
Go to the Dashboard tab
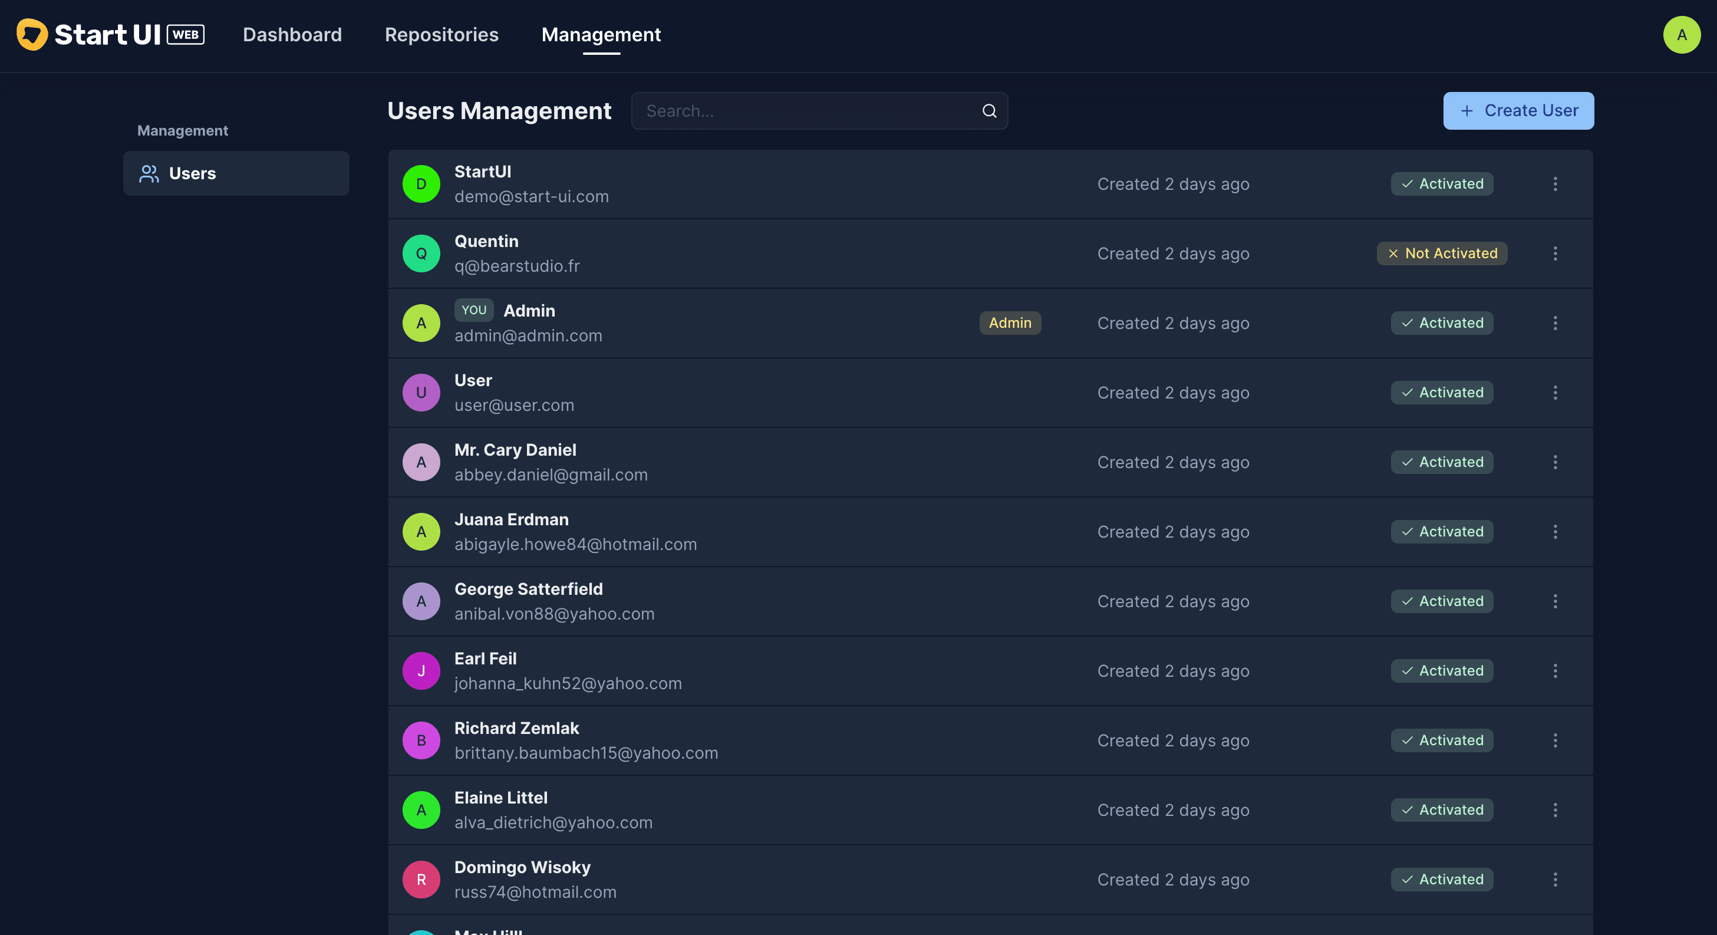click(x=292, y=35)
